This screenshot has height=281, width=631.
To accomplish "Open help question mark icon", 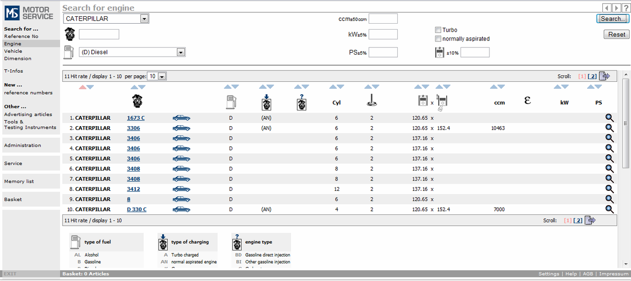I will click(626, 8).
